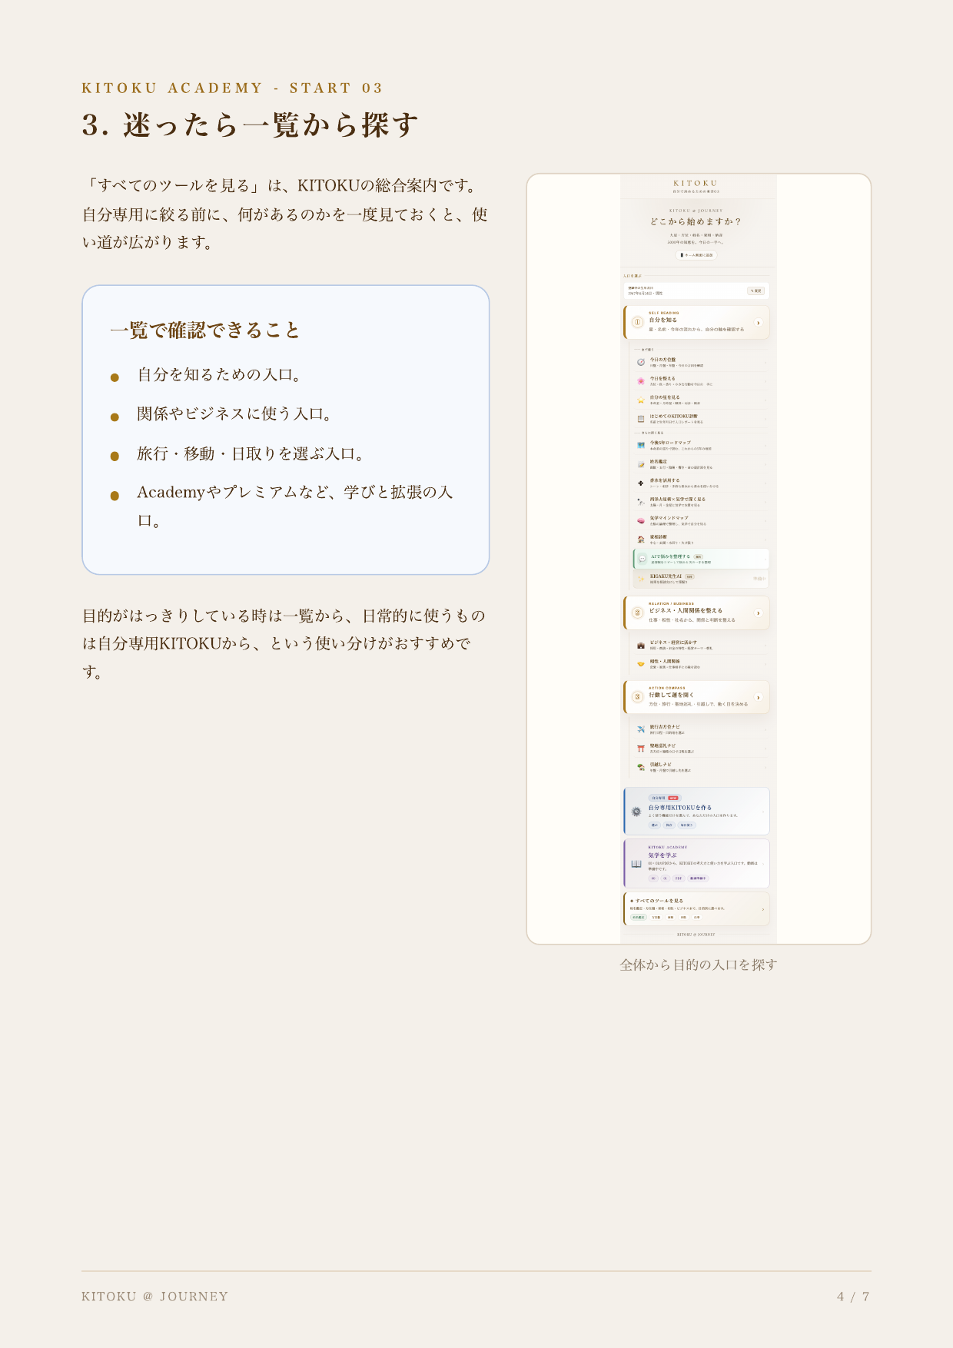
Task: Click the circled number 2 badge on ビジネス・人間関係を整える
Action: [x=637, y=613]
